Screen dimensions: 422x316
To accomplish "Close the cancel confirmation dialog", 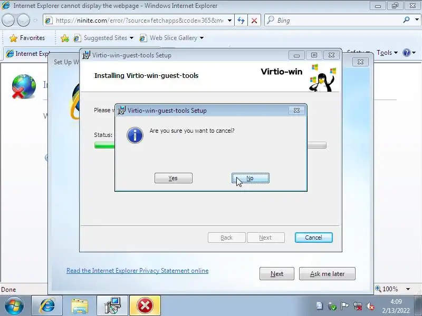I will point(296,111).
